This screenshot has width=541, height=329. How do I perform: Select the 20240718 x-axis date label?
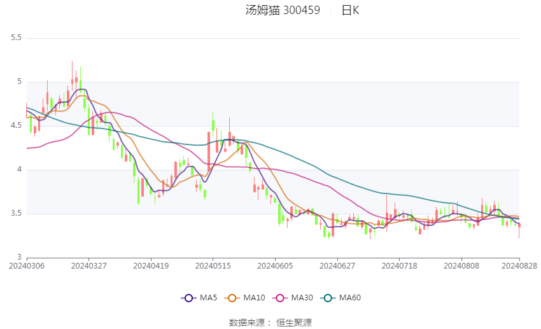[x=399, y=266]
